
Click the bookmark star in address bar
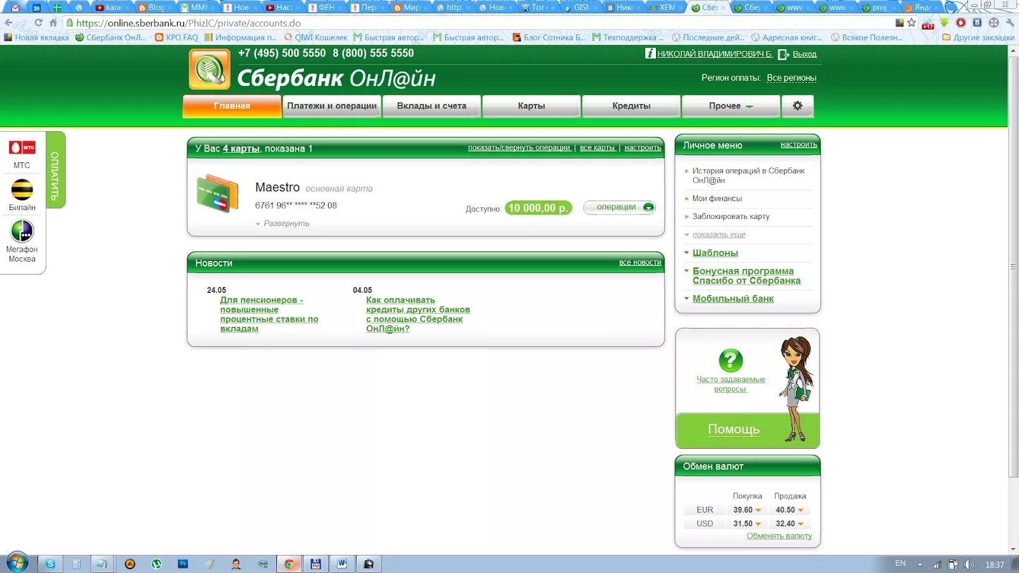[911, 23]
